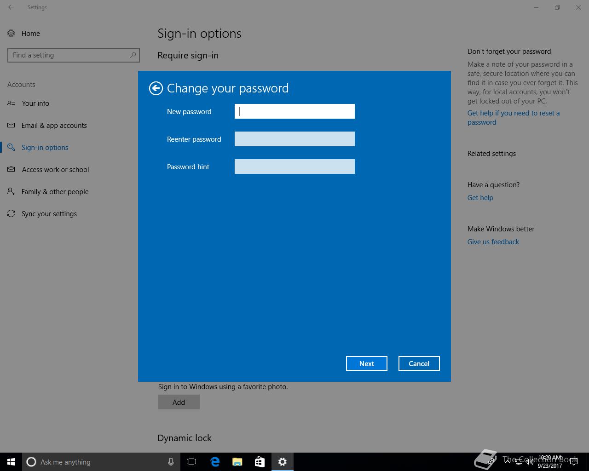Click the search magnifier icon
Screen dimensions: 589x471
pyautogui.click(x=133, y=55)
